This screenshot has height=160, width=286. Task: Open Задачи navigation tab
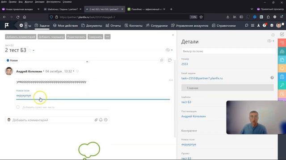[x=42, y=26]
